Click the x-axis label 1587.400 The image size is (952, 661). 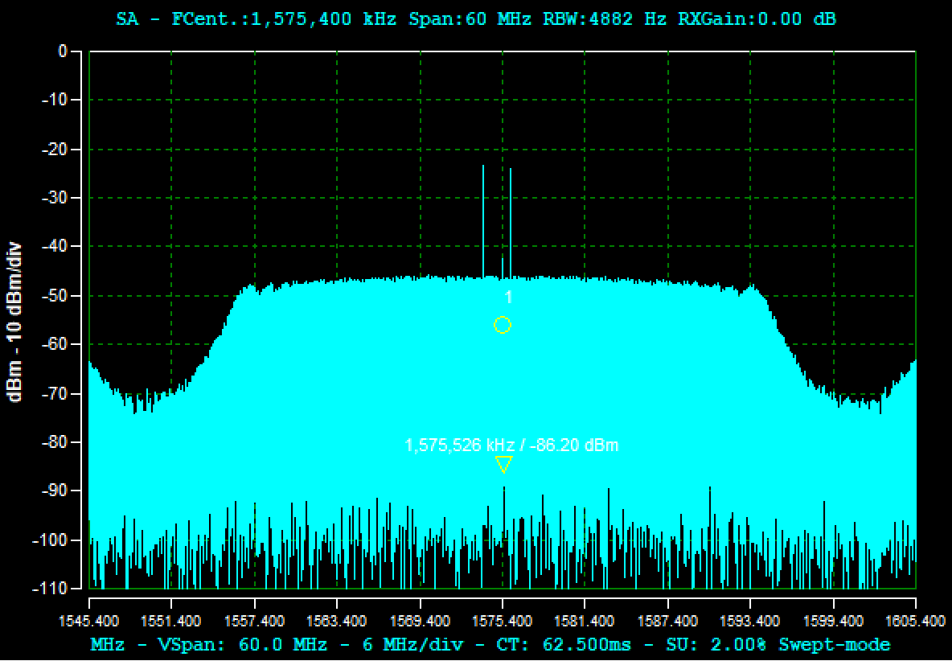click(x=667, y=621)
